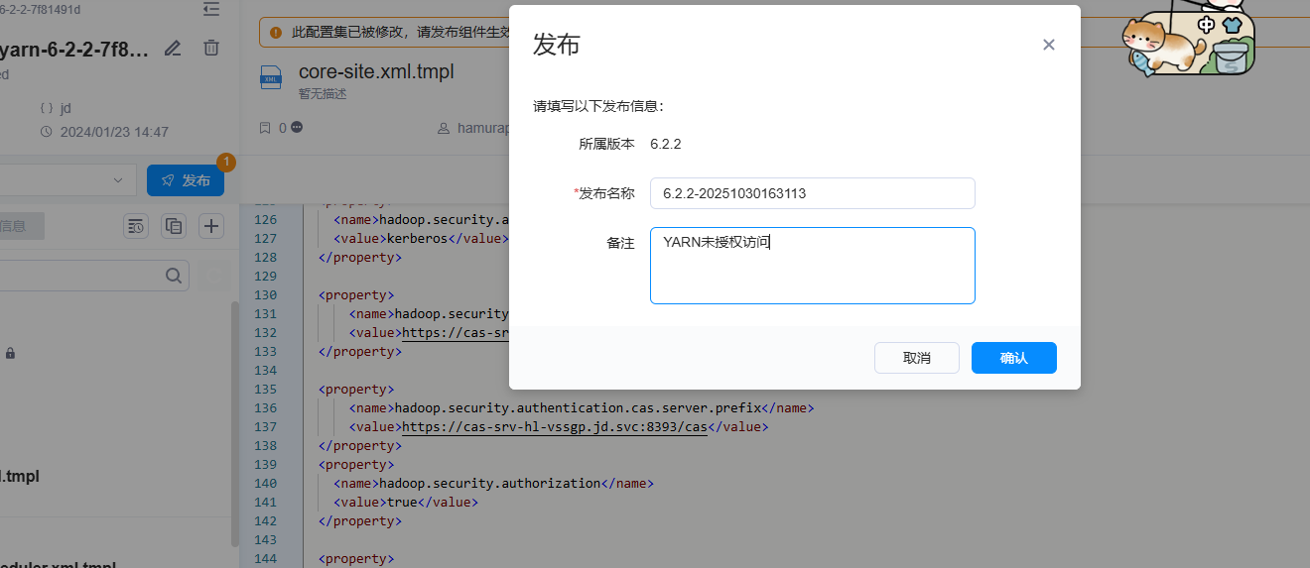Click hadoop.security.authentication.cas.server.prefix on line 136
Screen dimensions: 1310x568
[578, 408]
